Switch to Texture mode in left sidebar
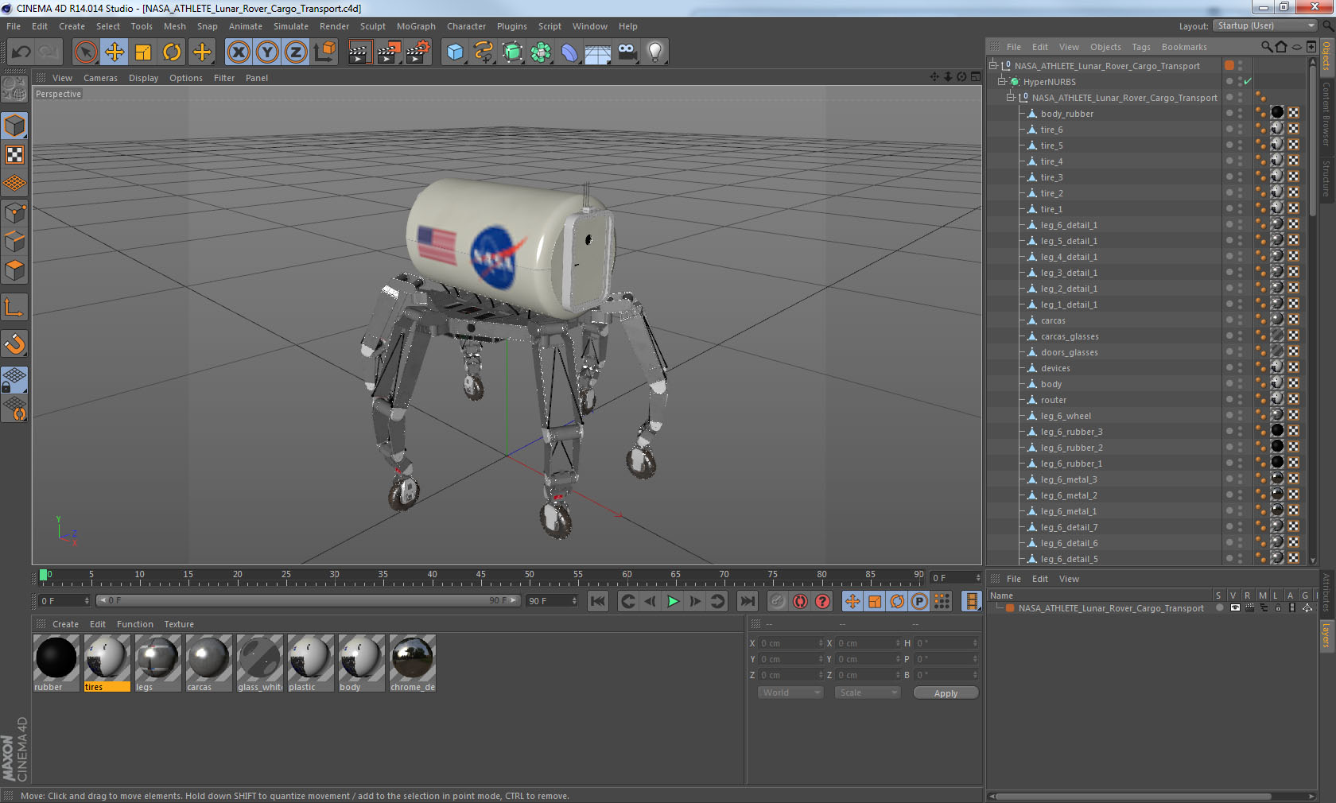The width and height of the screenshot is (1336, 803). point(14,154)
